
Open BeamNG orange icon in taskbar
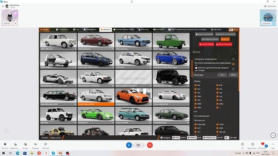coord(60,153)
